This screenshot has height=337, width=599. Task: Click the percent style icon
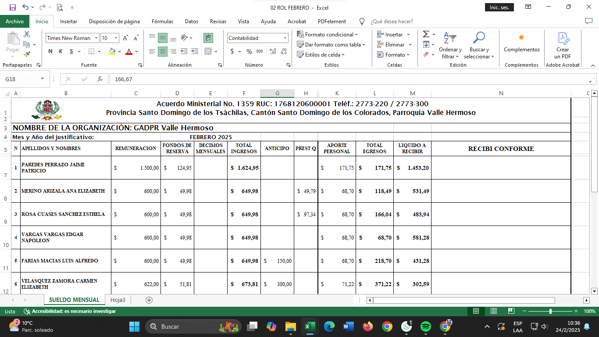pyautogui.click(x=249, y=51)
